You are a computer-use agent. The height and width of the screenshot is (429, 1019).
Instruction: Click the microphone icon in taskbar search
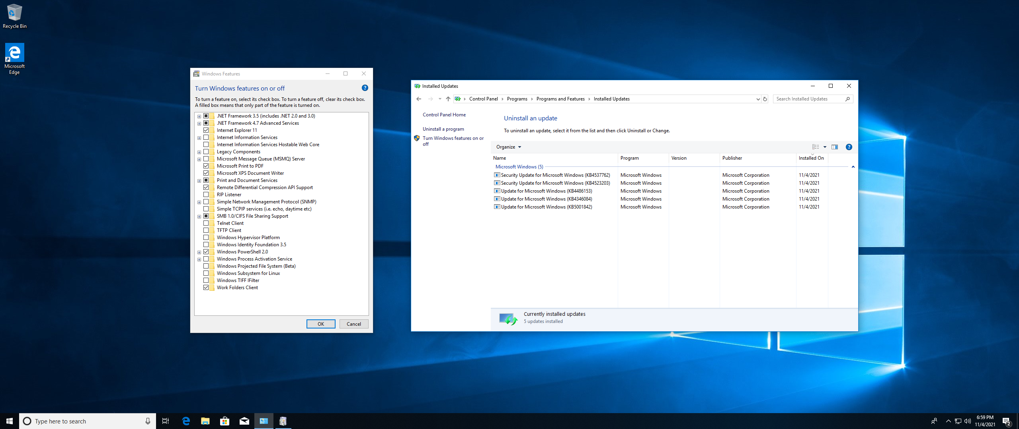[148, 421]
